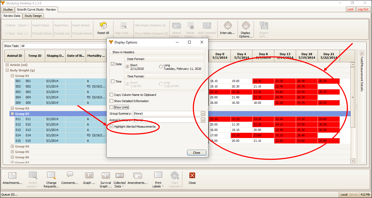The image size is (372, 198).
Task: Collapse the Body Weight (g) section
Action: pyautogui.click(x=7, y=70)
